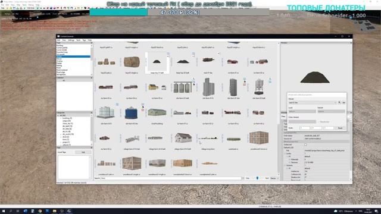Open the Edit menu in Content Browser

58,40
